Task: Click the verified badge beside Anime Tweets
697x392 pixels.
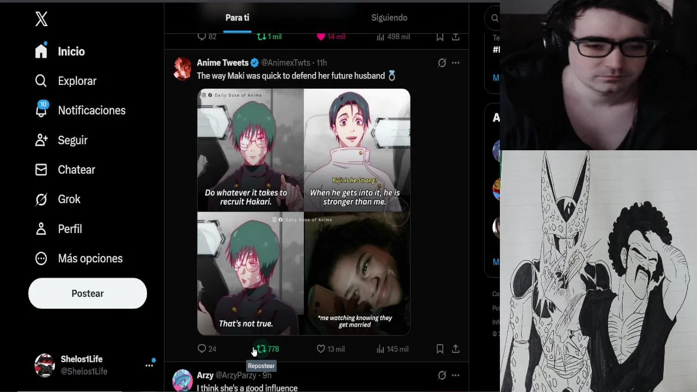Action: coord(254,63)
